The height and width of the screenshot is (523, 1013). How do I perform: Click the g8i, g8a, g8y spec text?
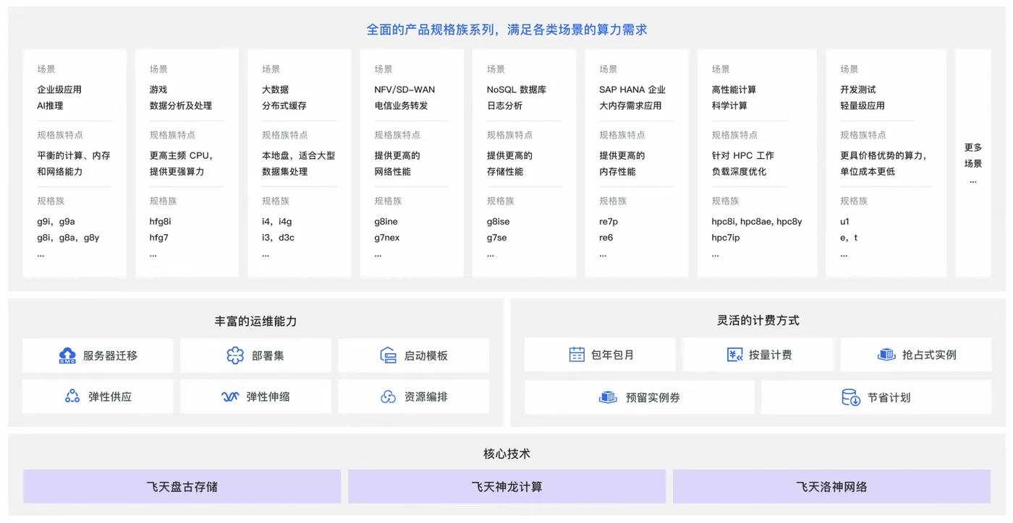(x=68, y=238)
